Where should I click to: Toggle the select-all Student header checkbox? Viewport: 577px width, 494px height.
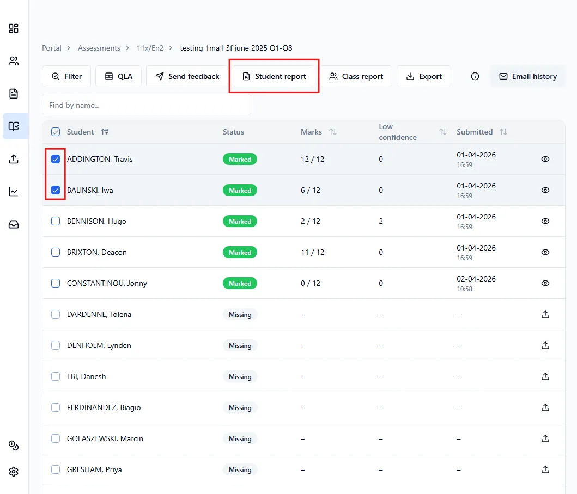click(x=56, y=132)
